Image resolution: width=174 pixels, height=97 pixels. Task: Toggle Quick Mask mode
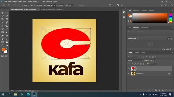[x=2, y=56]
